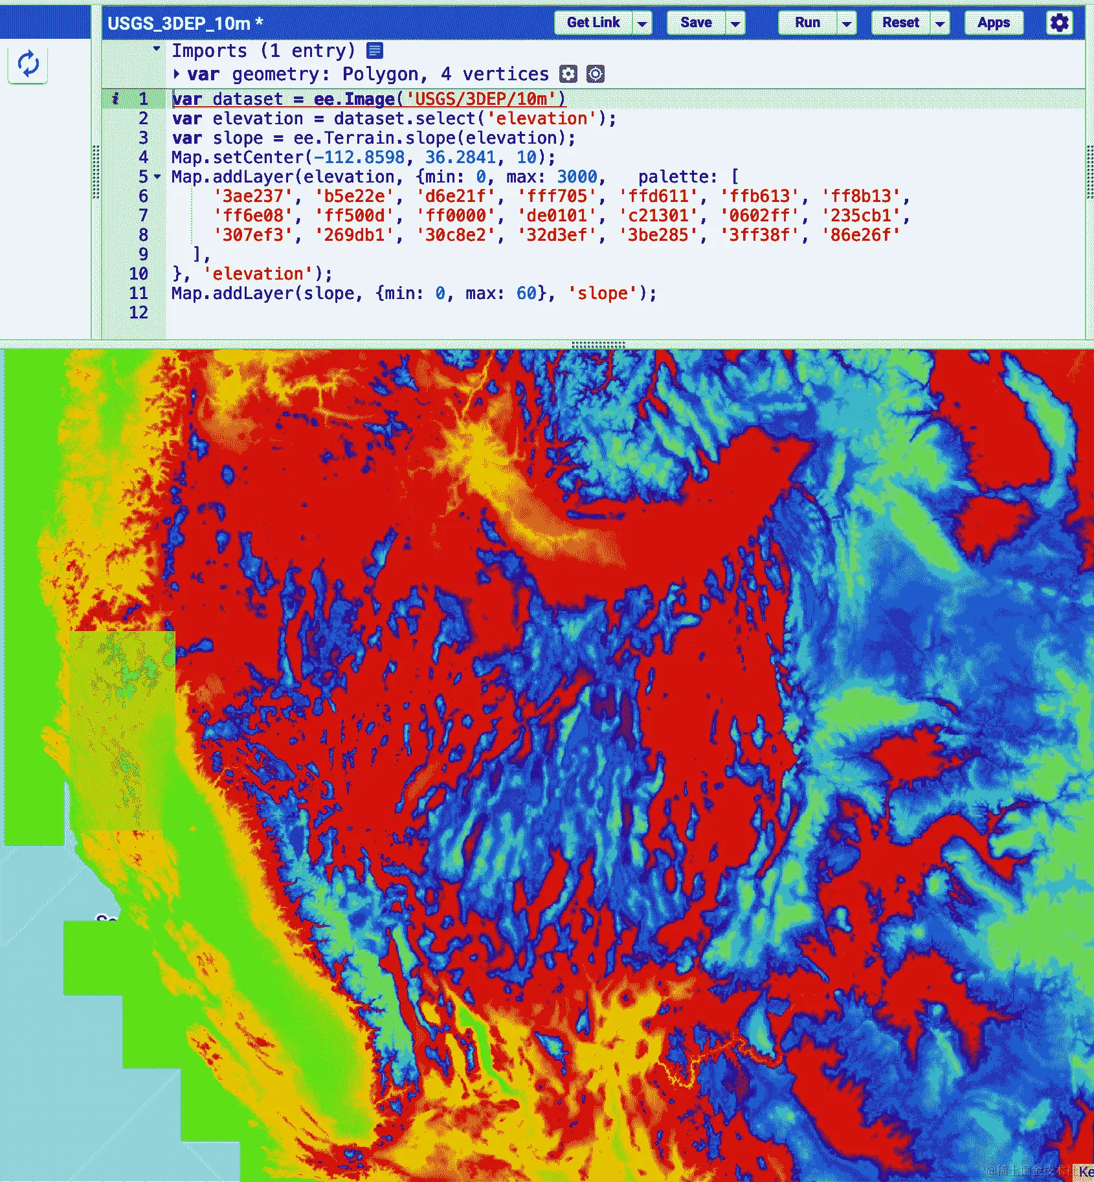Screen dimensions: 1094x1182
Task: Fold the addLayer block at line 5
Action: click(x=157, y=176)
